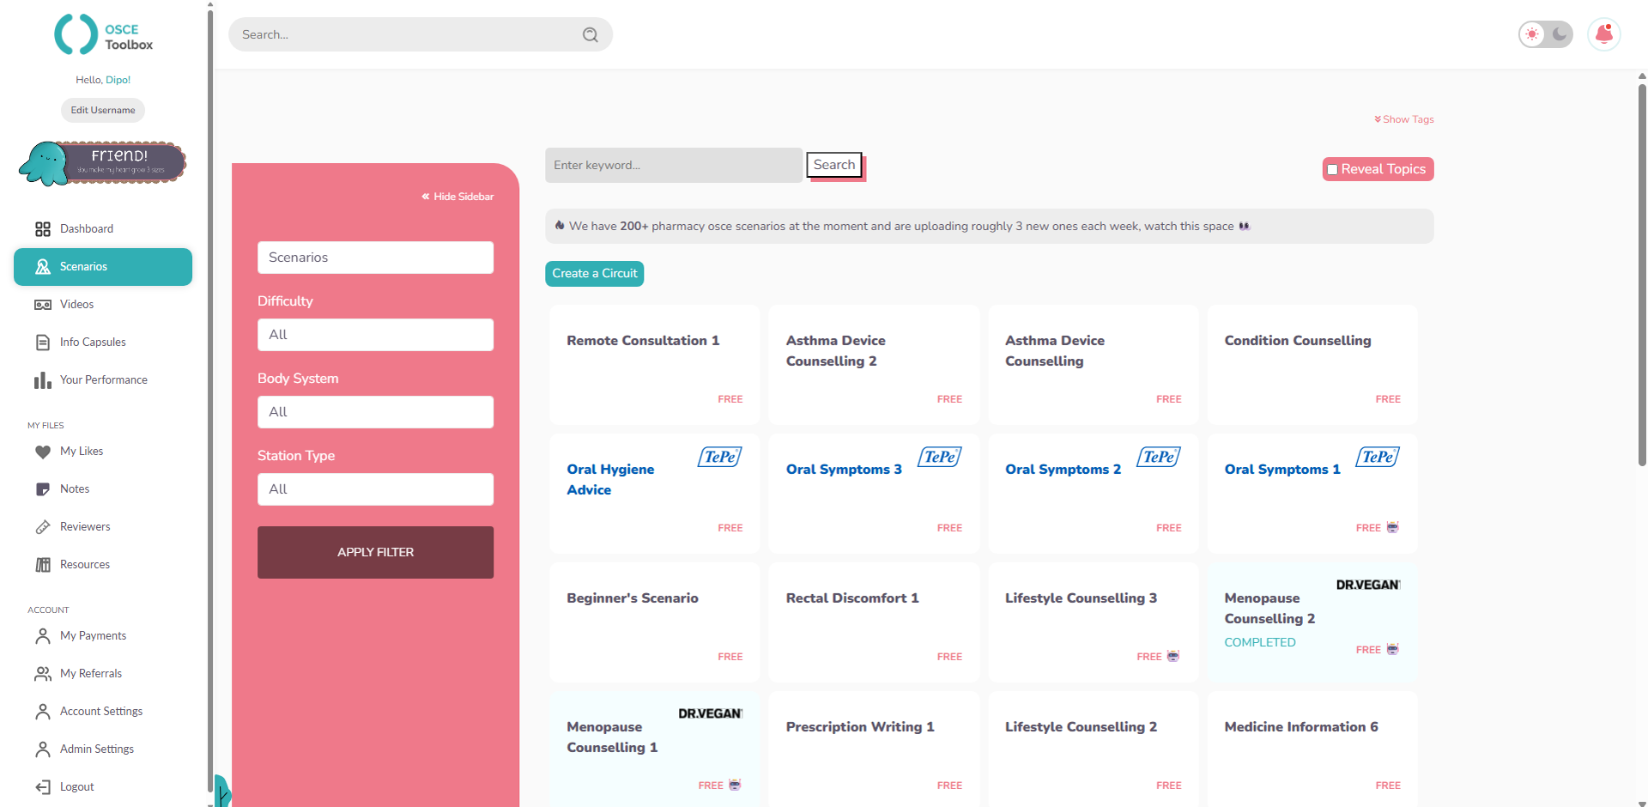Click TePe logo on Oral Symptoms 3
Screen dimensions: 1648x807
tap(940, 457)
